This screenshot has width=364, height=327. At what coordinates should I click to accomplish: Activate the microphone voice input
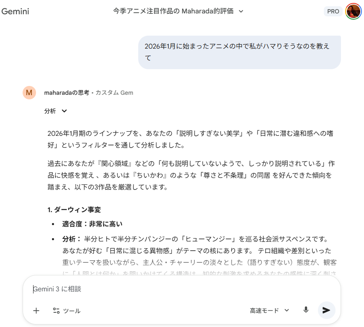pos(306,310)
